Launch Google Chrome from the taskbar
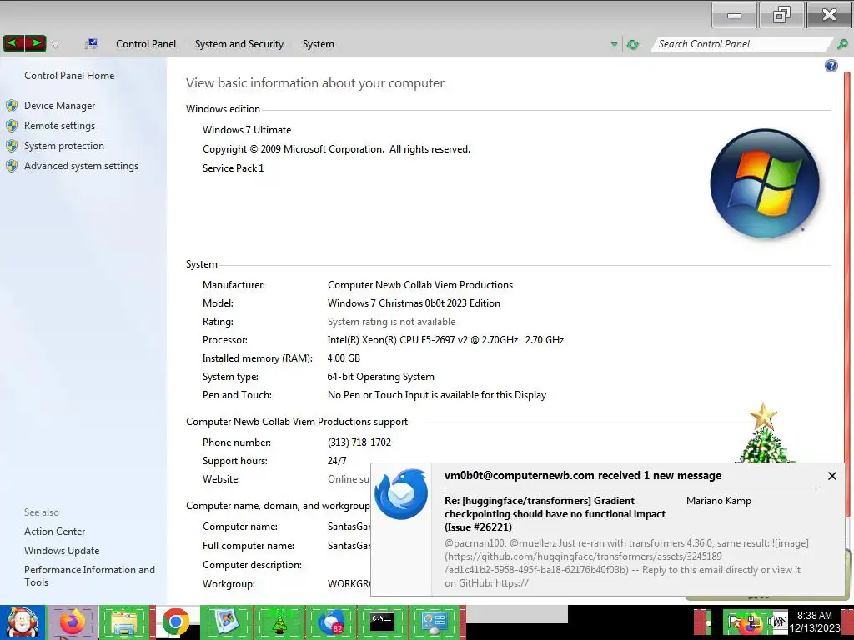Viewport: 854px width, 640px height. pyautogui.click(x=175, y=622)
